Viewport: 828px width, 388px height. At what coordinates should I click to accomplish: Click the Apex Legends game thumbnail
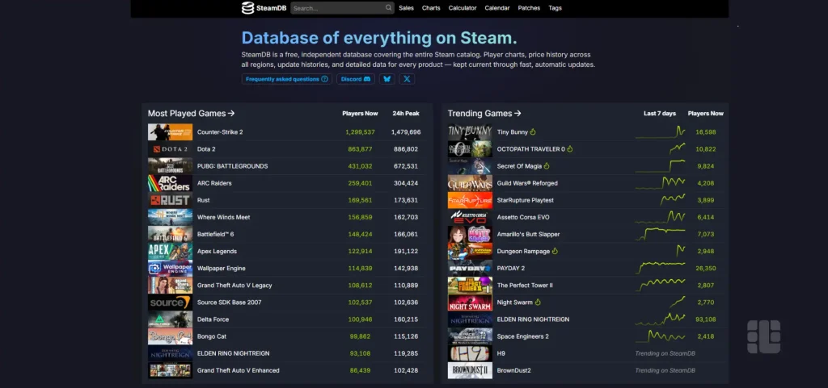(170, 251)
